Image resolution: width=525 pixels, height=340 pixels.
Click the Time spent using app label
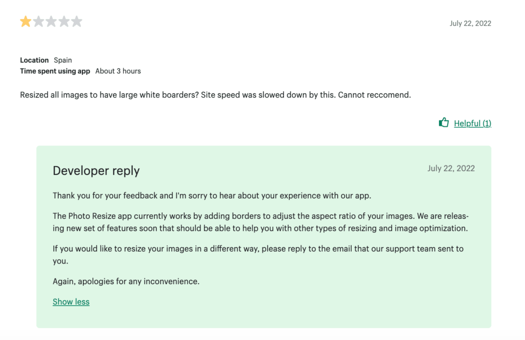[x=55, y=71]
